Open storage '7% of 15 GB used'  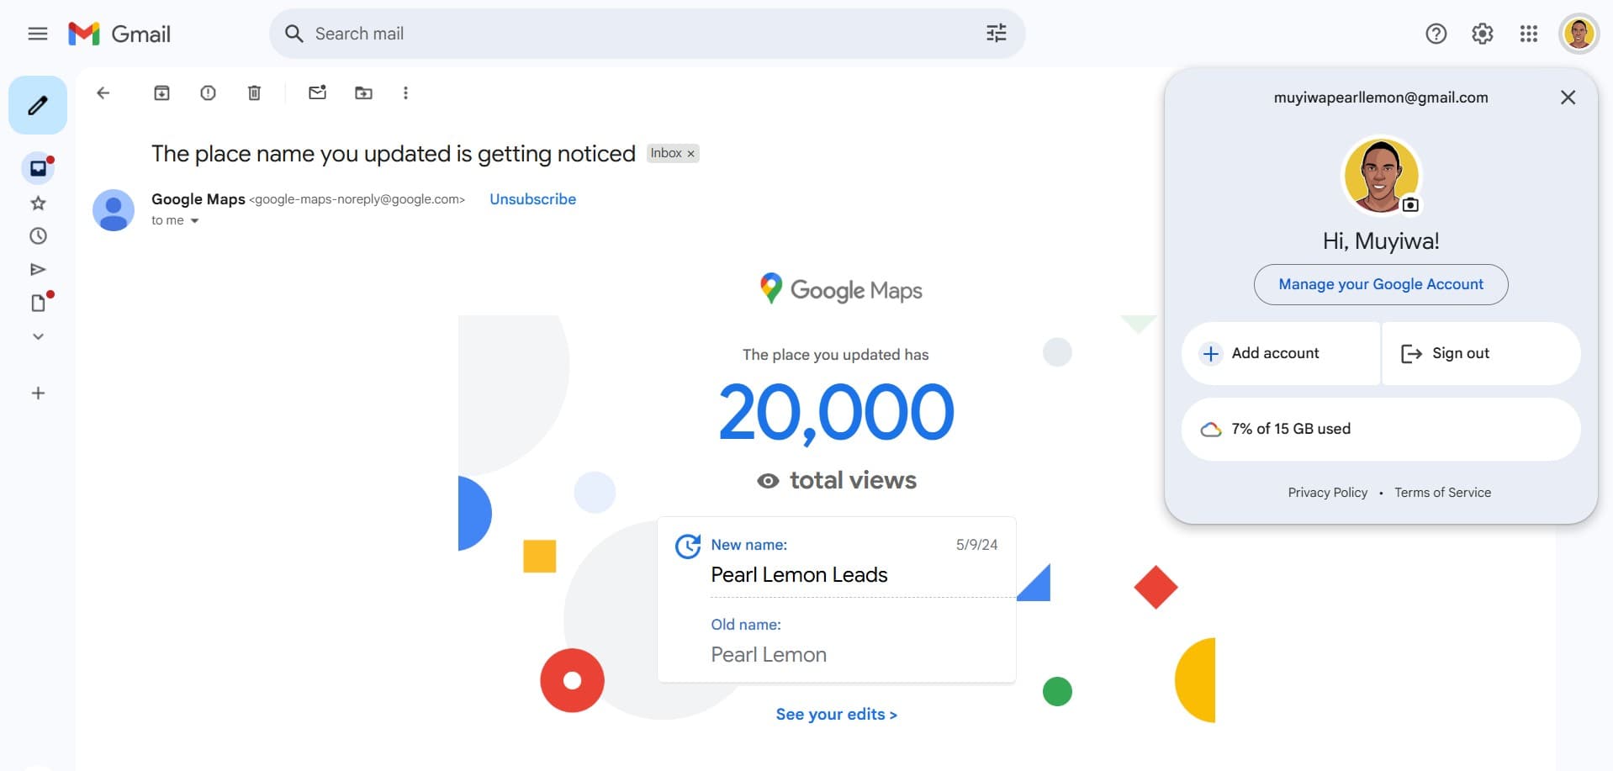pyautogui.click(x=1381, y=429)
